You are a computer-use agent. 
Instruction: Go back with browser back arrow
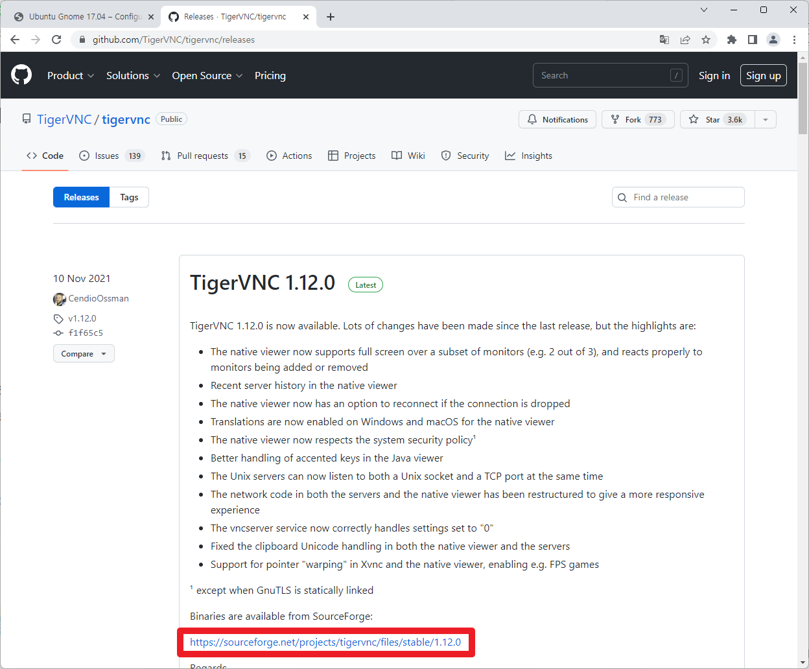pos(15,40)
